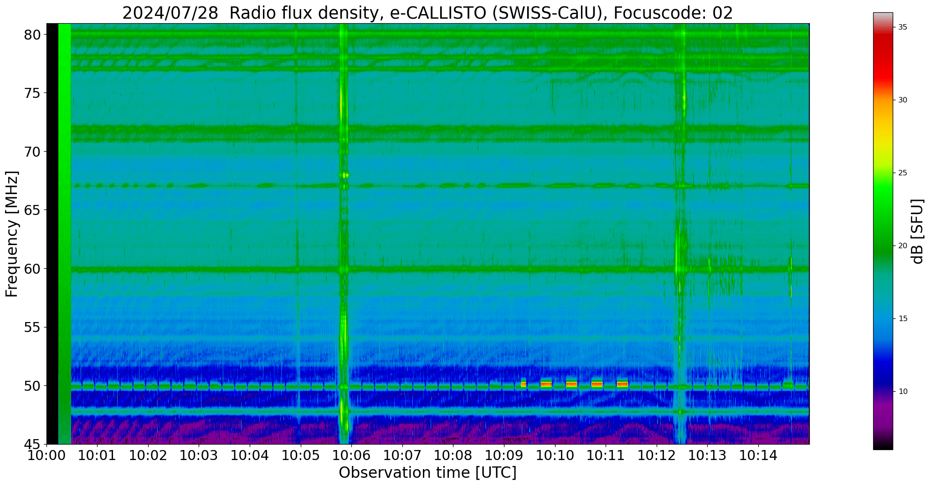Click the 60 frequency tick label
931x486 pixels.
32,269
